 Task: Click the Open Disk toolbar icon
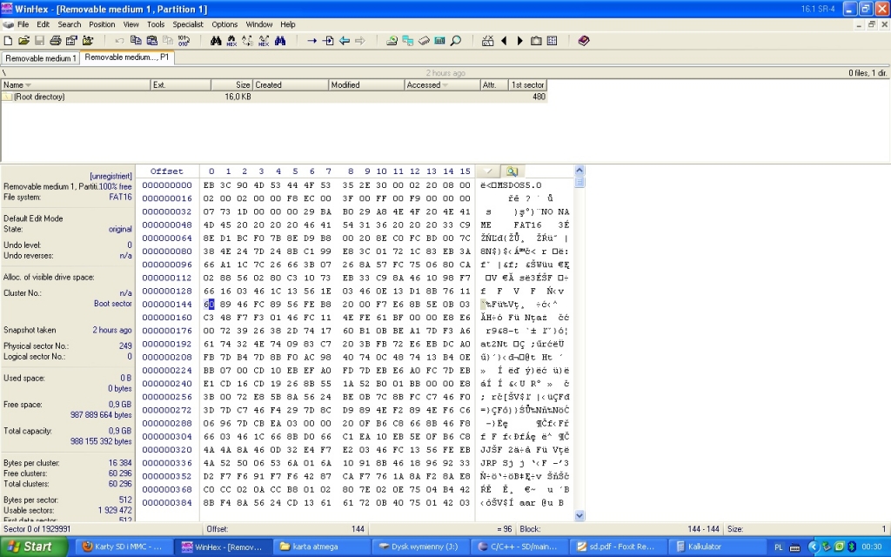coord(392,40)
